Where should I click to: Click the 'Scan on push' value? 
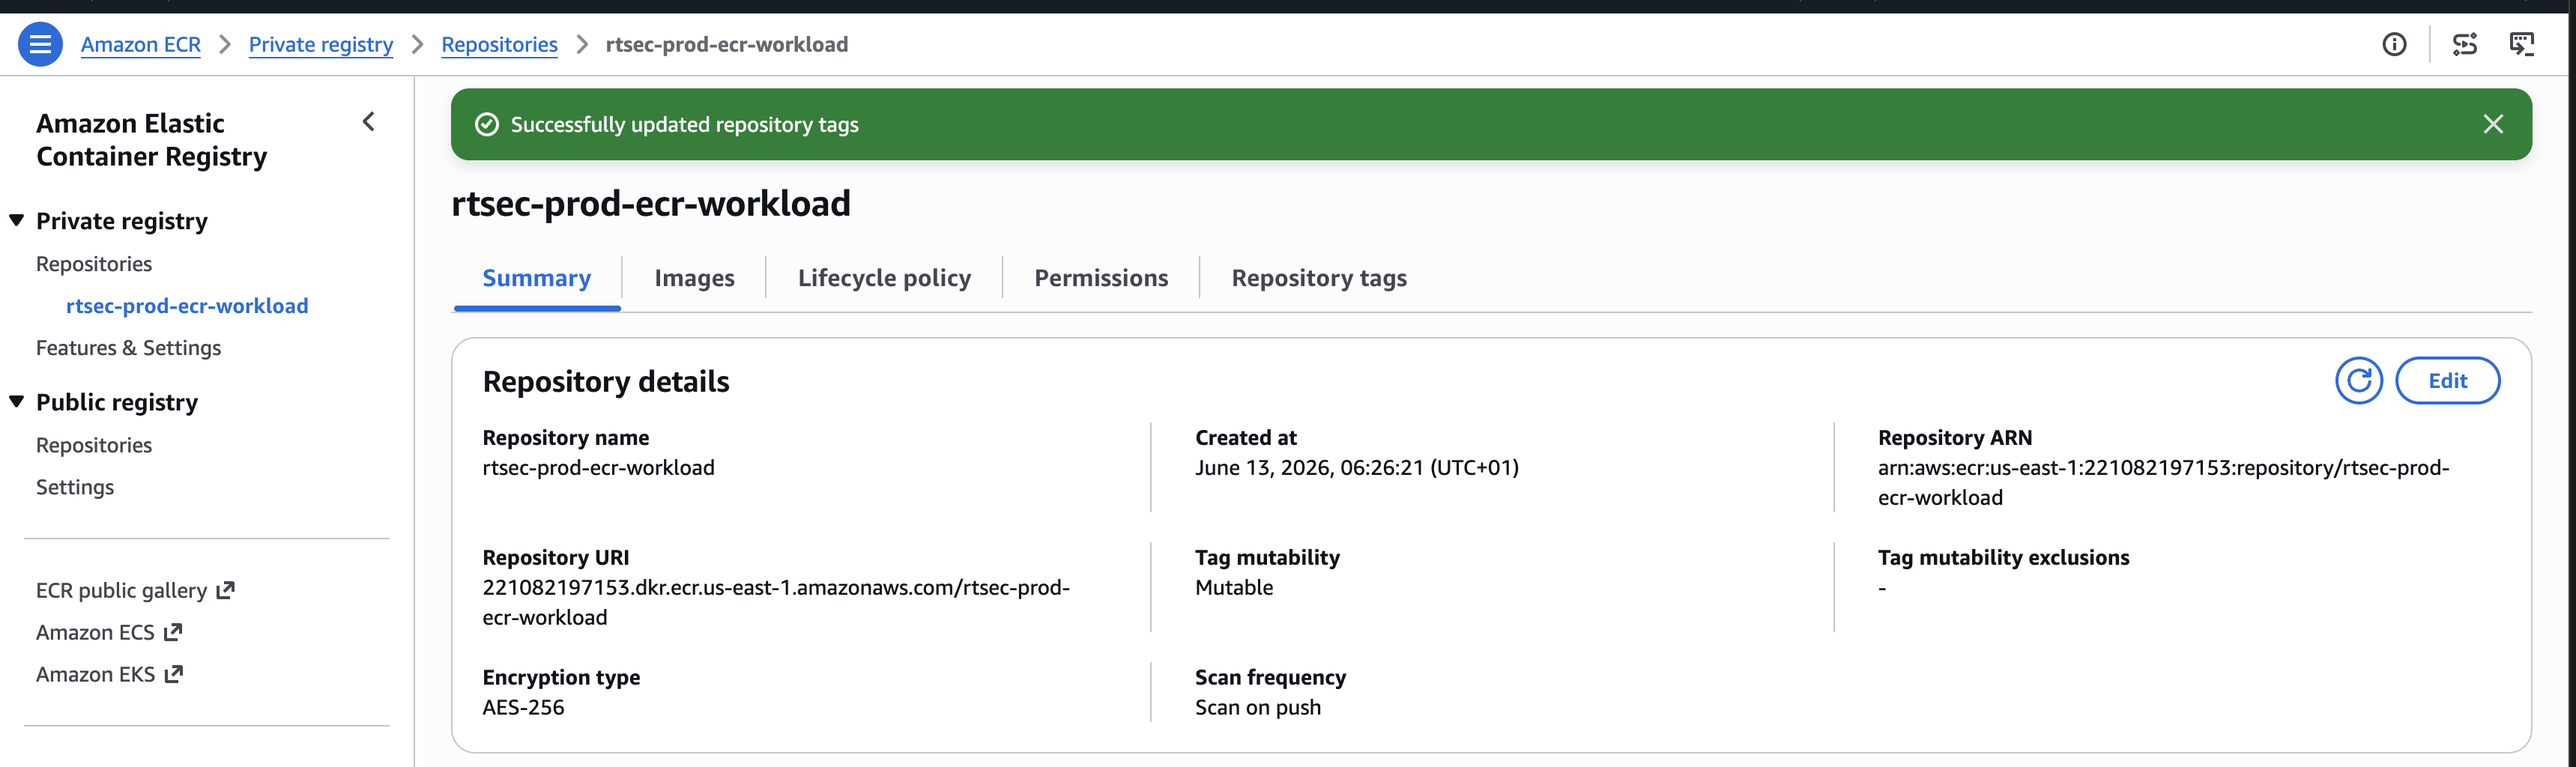[1258, 707]
